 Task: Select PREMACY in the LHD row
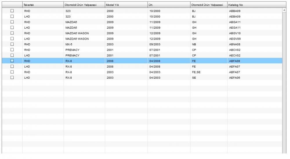[x=72, y=55]
